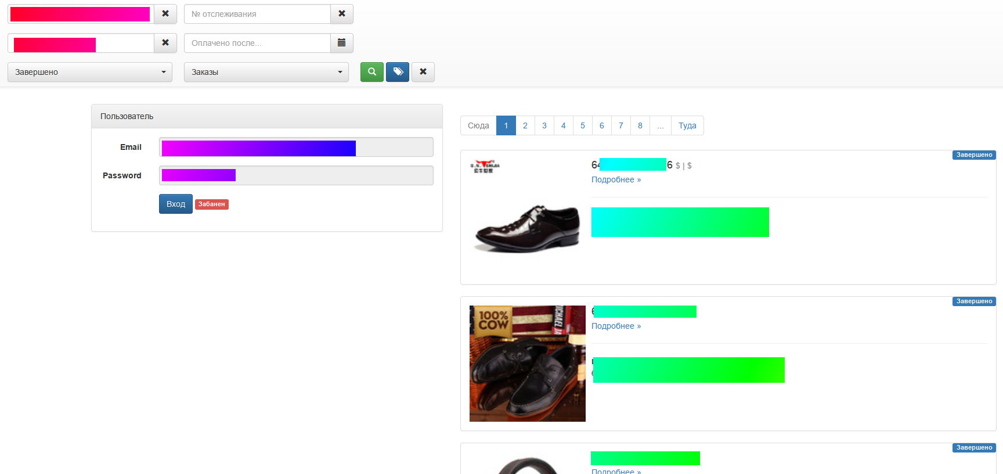The width and height of the screenshot is (1003, 474).
Task: Expand the Заказы type dropdown
Action: coord(266,72)
